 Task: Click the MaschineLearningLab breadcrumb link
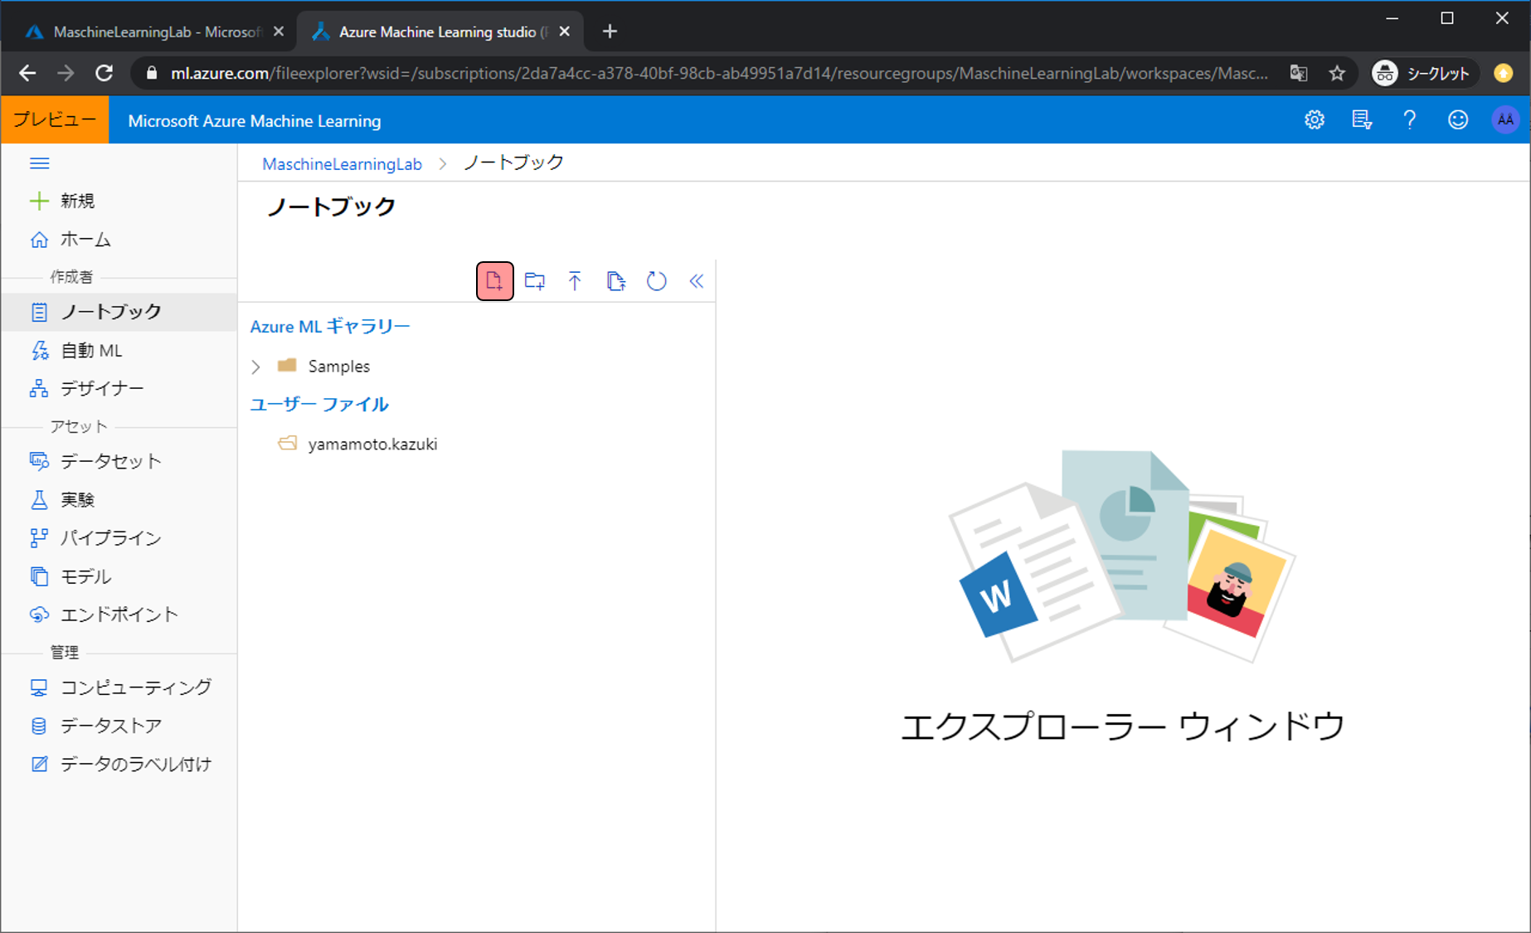[x=342, y=164]
